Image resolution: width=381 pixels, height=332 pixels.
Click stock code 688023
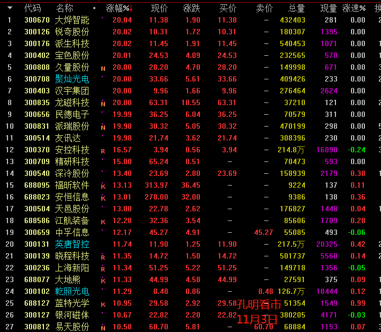pyautogui.click(x=37, y=197)
